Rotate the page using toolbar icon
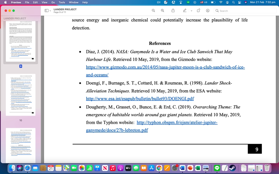 point(198,11)
